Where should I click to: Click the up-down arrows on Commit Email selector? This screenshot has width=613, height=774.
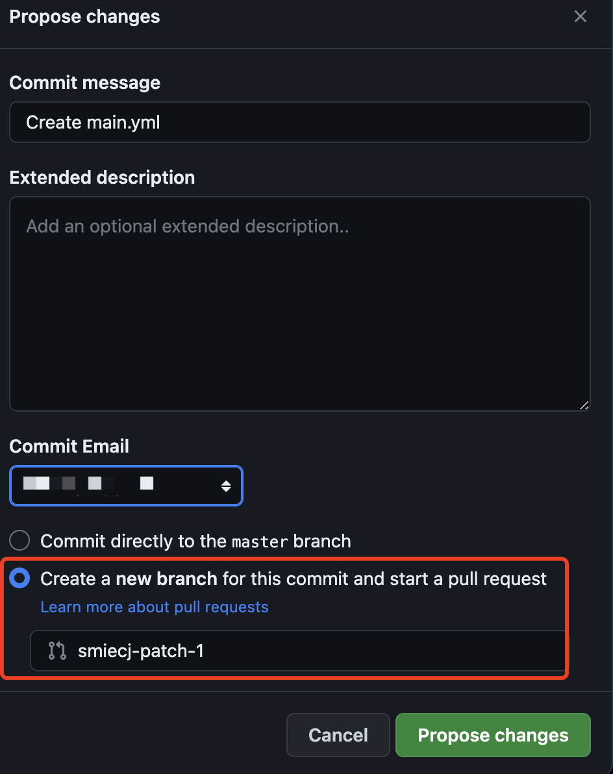point(226,486)
